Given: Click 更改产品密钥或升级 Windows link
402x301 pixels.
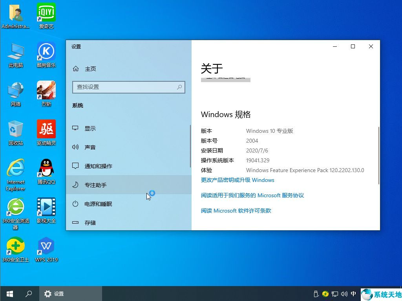Looking at the screenshot, I should coord(238,180).
